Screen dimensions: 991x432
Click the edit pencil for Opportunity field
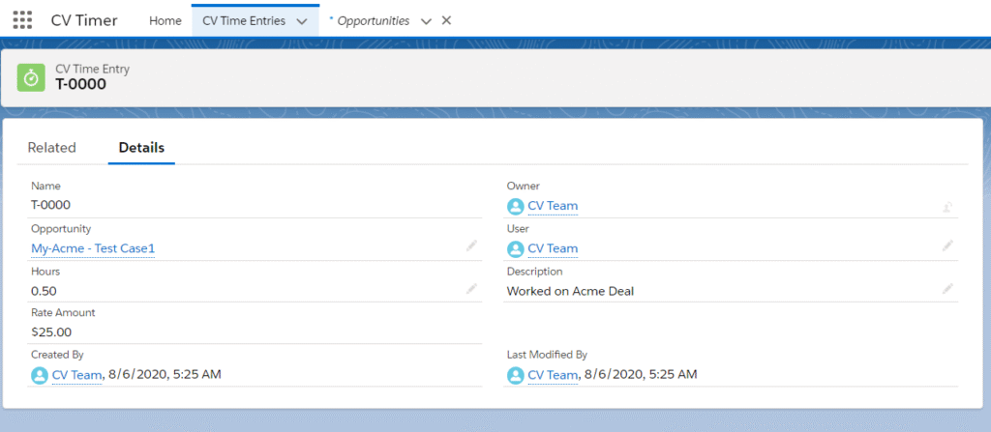click(x=471, y=246)
